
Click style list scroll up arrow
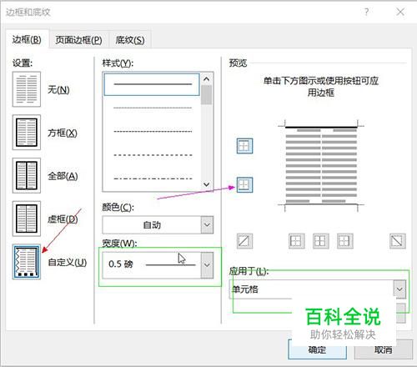(206, 79)
